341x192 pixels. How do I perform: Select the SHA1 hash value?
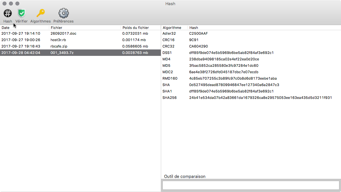pos(231,91)
